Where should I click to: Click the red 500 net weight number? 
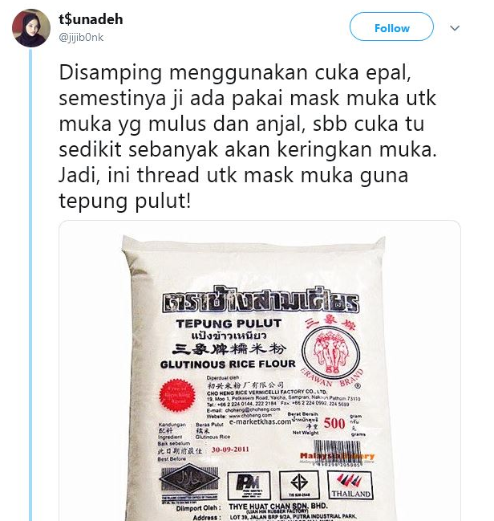click(334, 423)
